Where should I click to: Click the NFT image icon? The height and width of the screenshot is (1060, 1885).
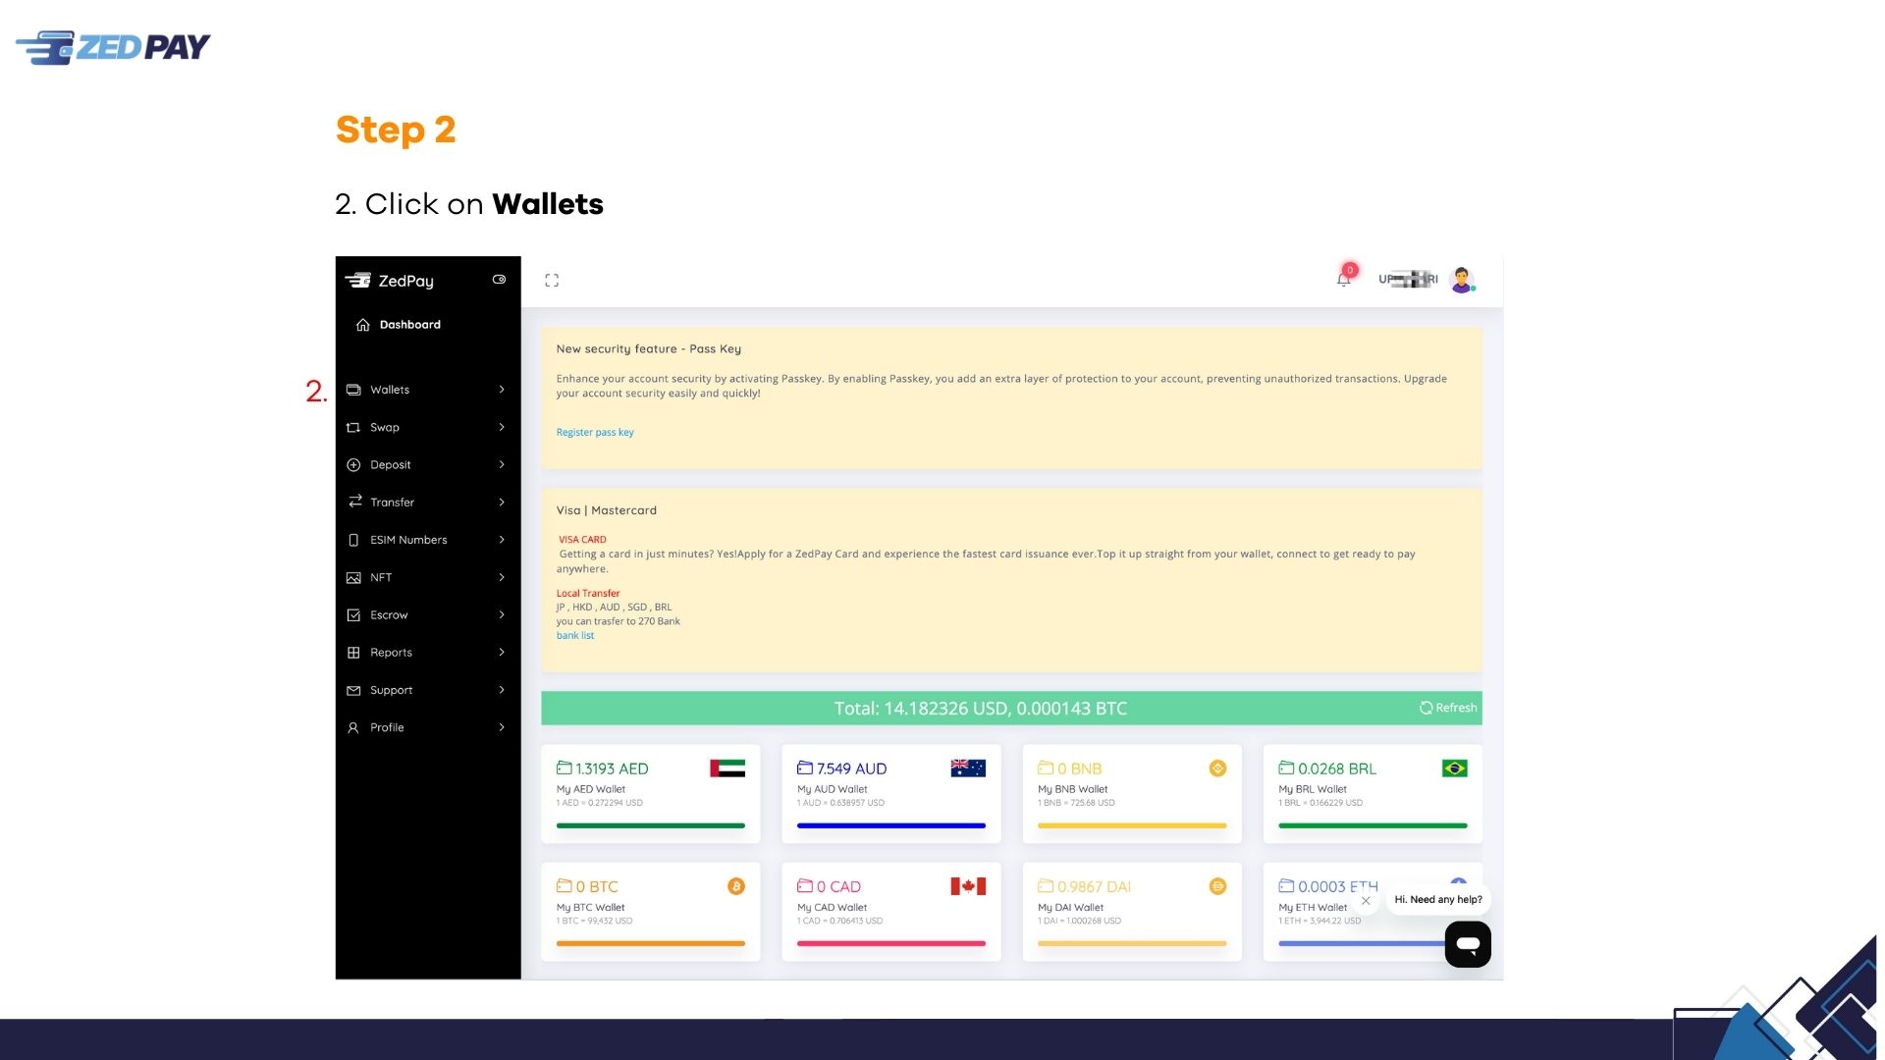[353, 578]
